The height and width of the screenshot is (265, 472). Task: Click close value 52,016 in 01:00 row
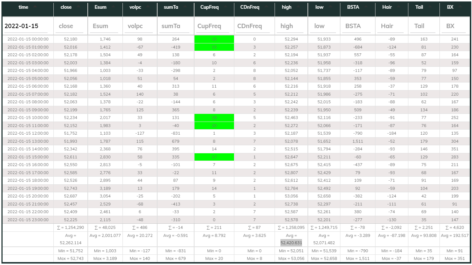[71, 47]
